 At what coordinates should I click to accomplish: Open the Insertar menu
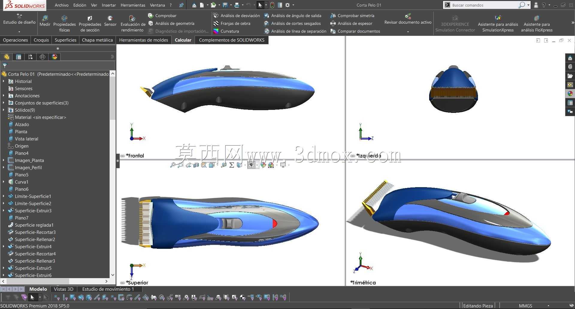point(109,5)
